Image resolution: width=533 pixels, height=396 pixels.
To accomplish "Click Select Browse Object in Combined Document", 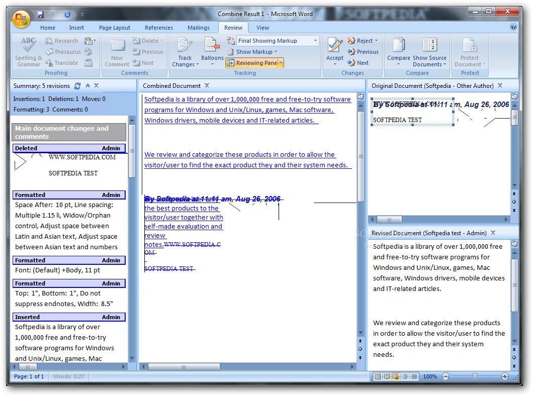I will coord(361,349).
